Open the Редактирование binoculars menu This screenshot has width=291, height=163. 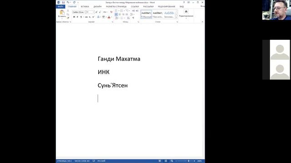pos(186,14)
